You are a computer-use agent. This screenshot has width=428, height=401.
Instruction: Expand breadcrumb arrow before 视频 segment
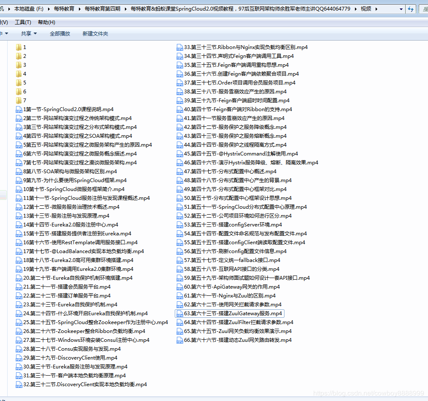point(356,9)
